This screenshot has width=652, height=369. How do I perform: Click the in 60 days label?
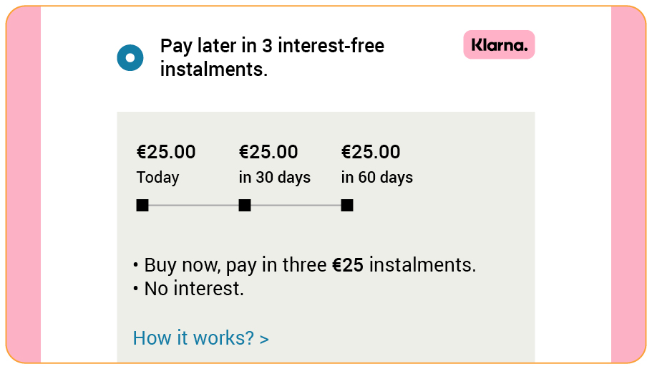[376, 178]
